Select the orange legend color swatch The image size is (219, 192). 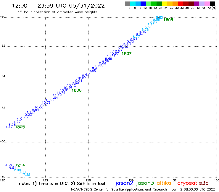(x=175, y=4)
